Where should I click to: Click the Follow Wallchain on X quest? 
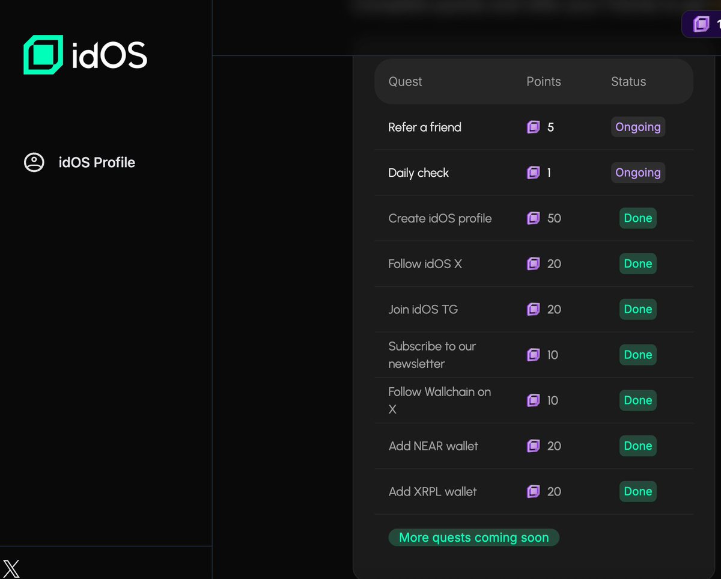pyautogui.click(x=439, y=400)
